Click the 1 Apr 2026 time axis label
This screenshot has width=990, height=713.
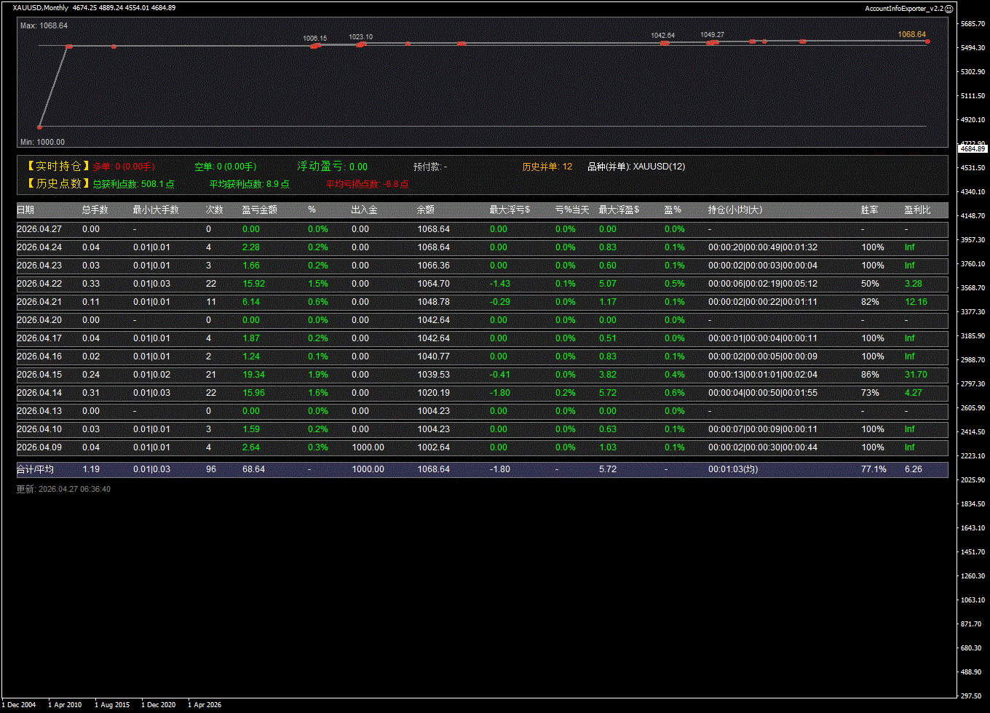(x=205, y=705)
